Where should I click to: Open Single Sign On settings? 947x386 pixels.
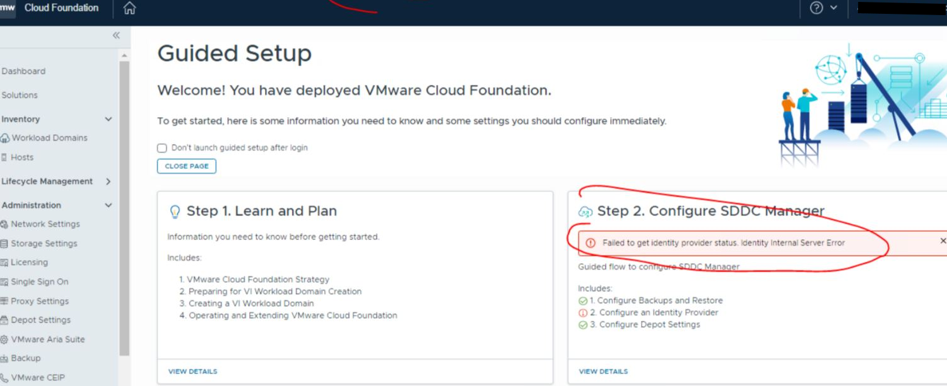pyautogui.click(x=39, y=282)
